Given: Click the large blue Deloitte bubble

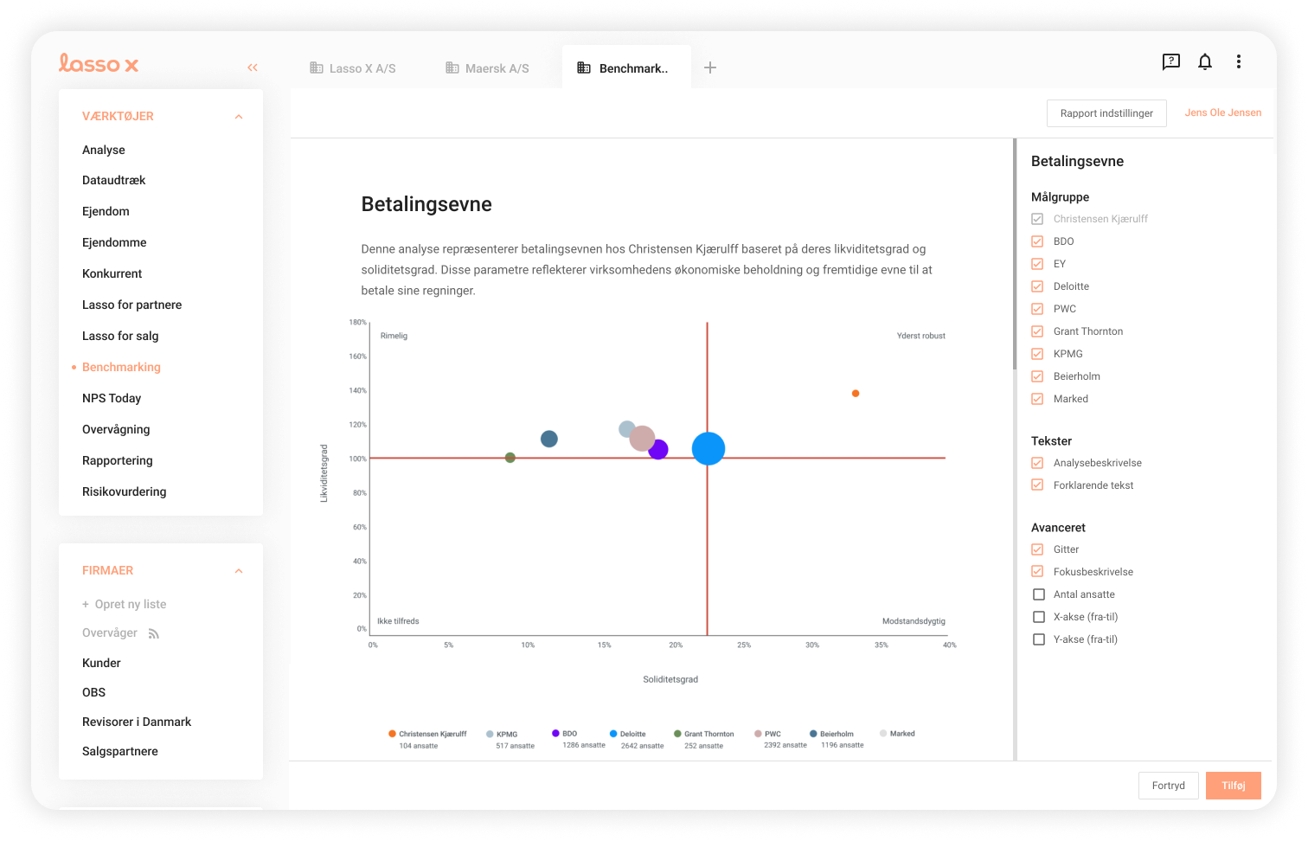Looking at the screenshot, I should 708,448.
